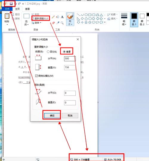Switch to the 主页 ribbon tab
The width and height of the screenshot is (149, 161).
point(17,9)
